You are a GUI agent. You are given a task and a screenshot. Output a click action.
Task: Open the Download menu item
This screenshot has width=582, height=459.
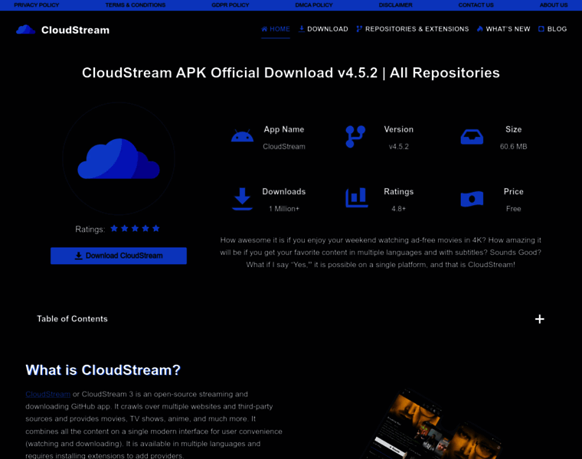[x=323, y=29]
